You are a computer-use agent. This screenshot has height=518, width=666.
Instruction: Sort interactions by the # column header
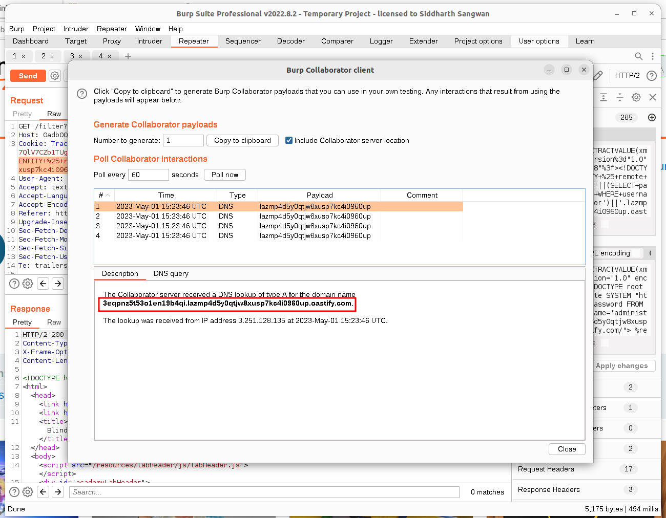click(105, 195)
